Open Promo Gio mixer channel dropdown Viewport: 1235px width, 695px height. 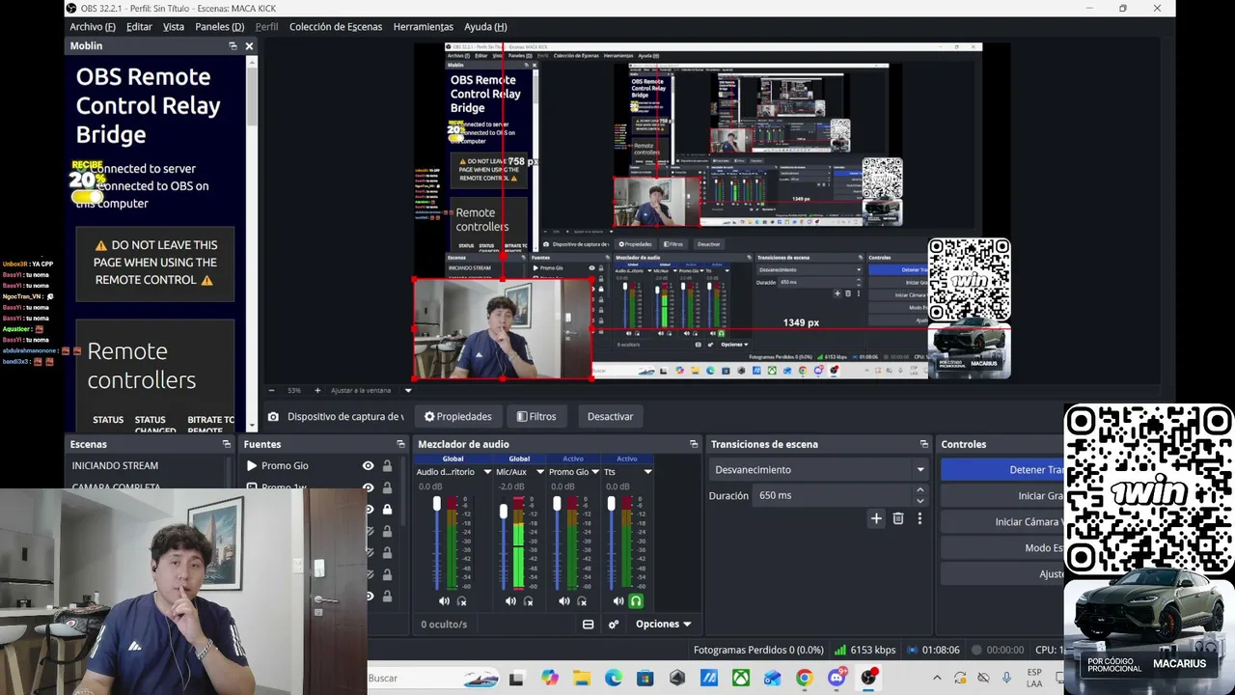[594, 472]
